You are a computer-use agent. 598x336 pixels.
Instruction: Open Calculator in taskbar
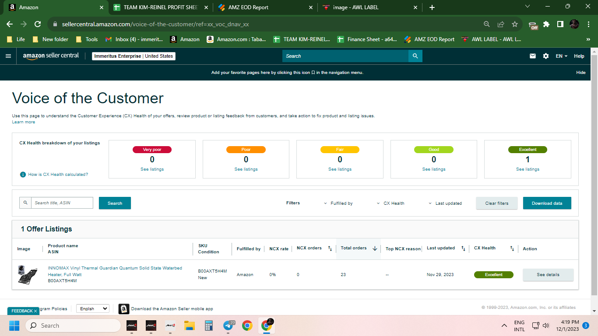[x=208, y=325]
